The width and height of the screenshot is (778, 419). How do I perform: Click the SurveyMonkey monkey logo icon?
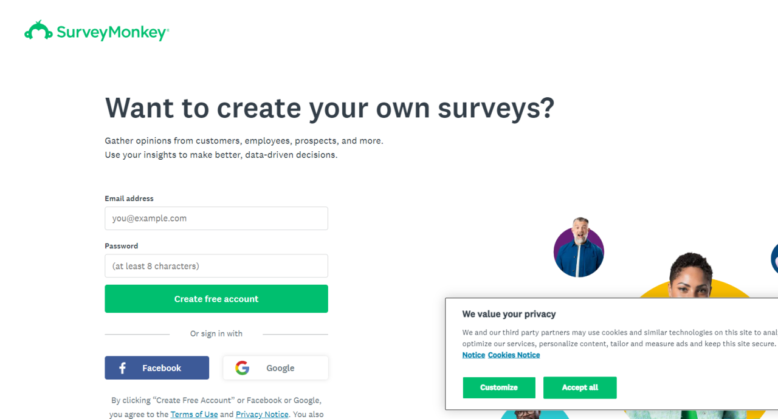38,30
